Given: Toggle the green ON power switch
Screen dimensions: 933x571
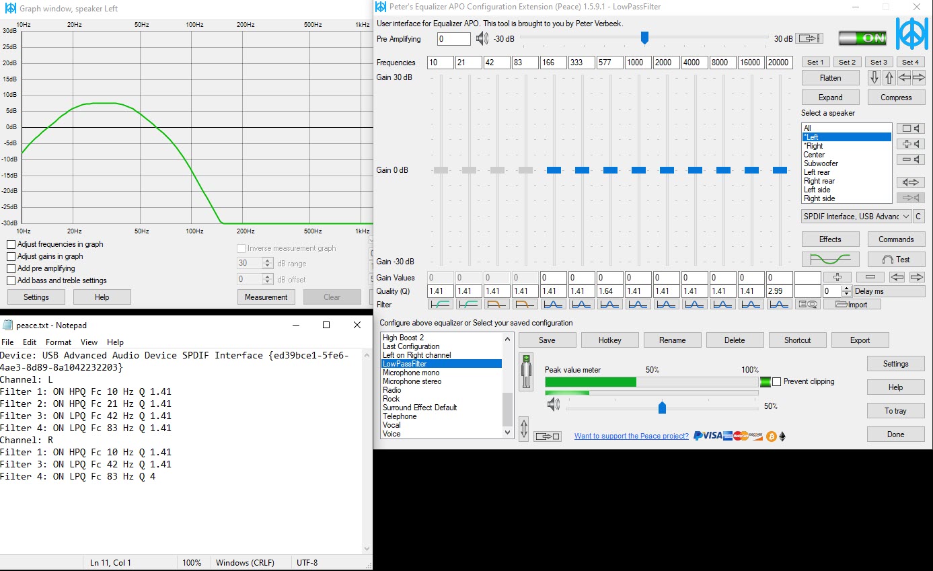Looking at the screenshot, I should pyautogui.click(x=863, y=38).
